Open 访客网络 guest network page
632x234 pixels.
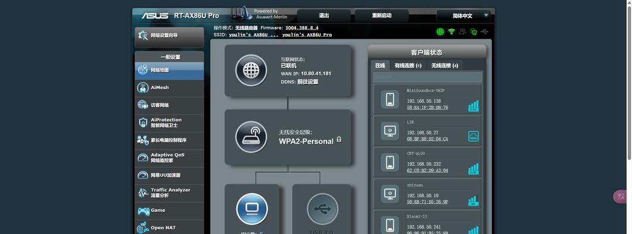169,105
